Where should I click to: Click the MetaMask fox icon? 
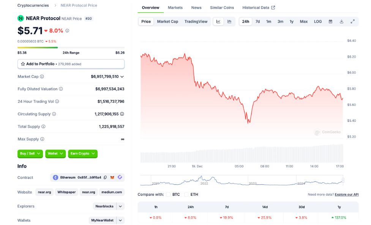(112, 178)
